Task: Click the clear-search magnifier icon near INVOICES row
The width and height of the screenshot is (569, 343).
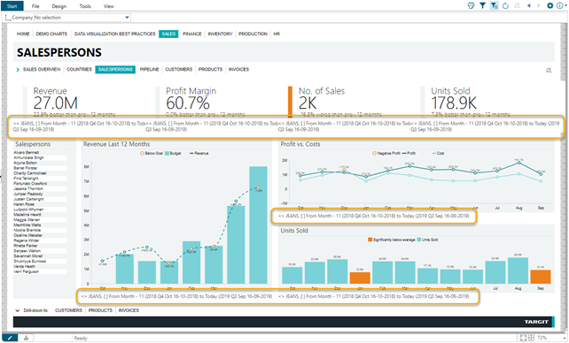Action: pyautogui.click(x=549, y=70)
